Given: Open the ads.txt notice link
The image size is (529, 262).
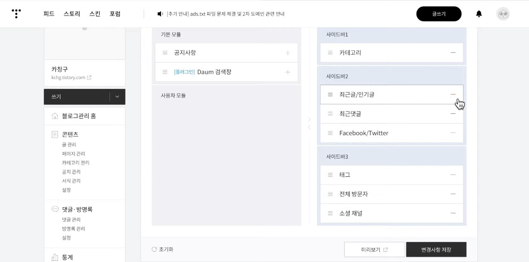Looking at the screenshot, I should pyautogui.click(x=226, y=14).
